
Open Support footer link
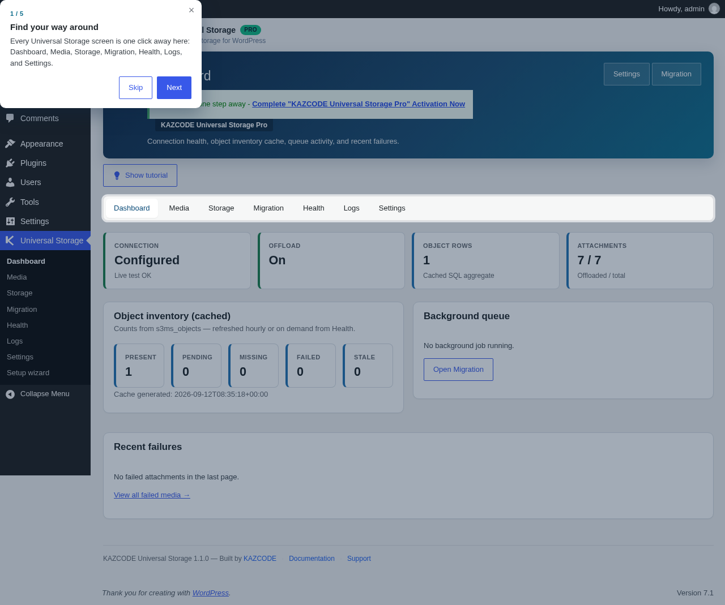pos(359,559)
